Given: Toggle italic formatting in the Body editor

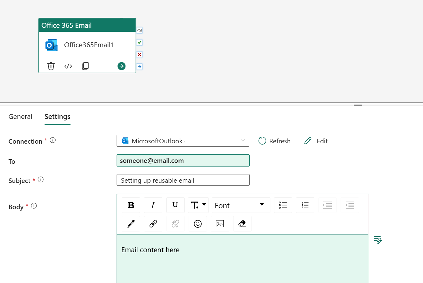Looking at the screenshot, I should pyautogui.click(x=153, y=205).
